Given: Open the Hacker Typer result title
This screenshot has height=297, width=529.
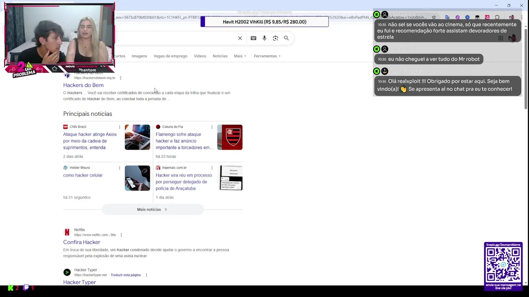Looking at the screenshot, I should (x=79, y=282).
